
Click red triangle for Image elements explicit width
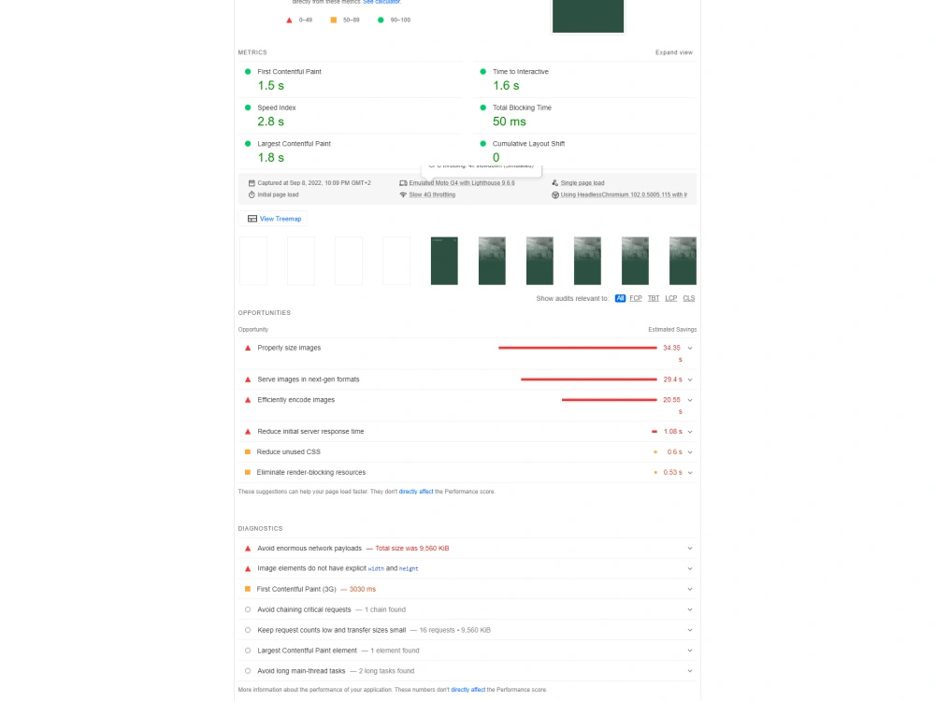coord(248,568)
